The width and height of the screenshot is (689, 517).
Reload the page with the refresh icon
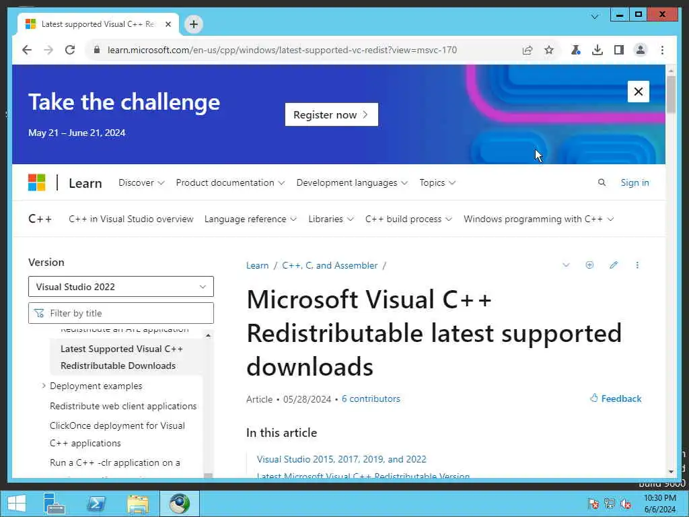[70, 50]
